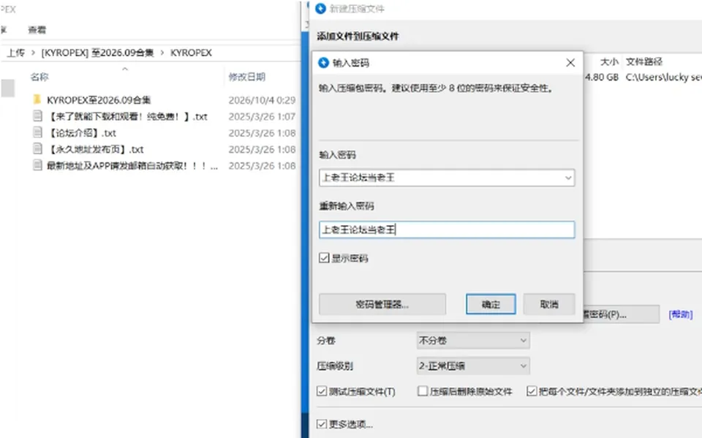Click into the 重新输入密码 text field
This screenshot has width=702, height=438.
coord(447,230)
